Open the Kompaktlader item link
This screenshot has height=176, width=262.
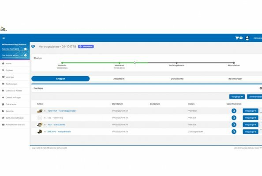[59, 132]
